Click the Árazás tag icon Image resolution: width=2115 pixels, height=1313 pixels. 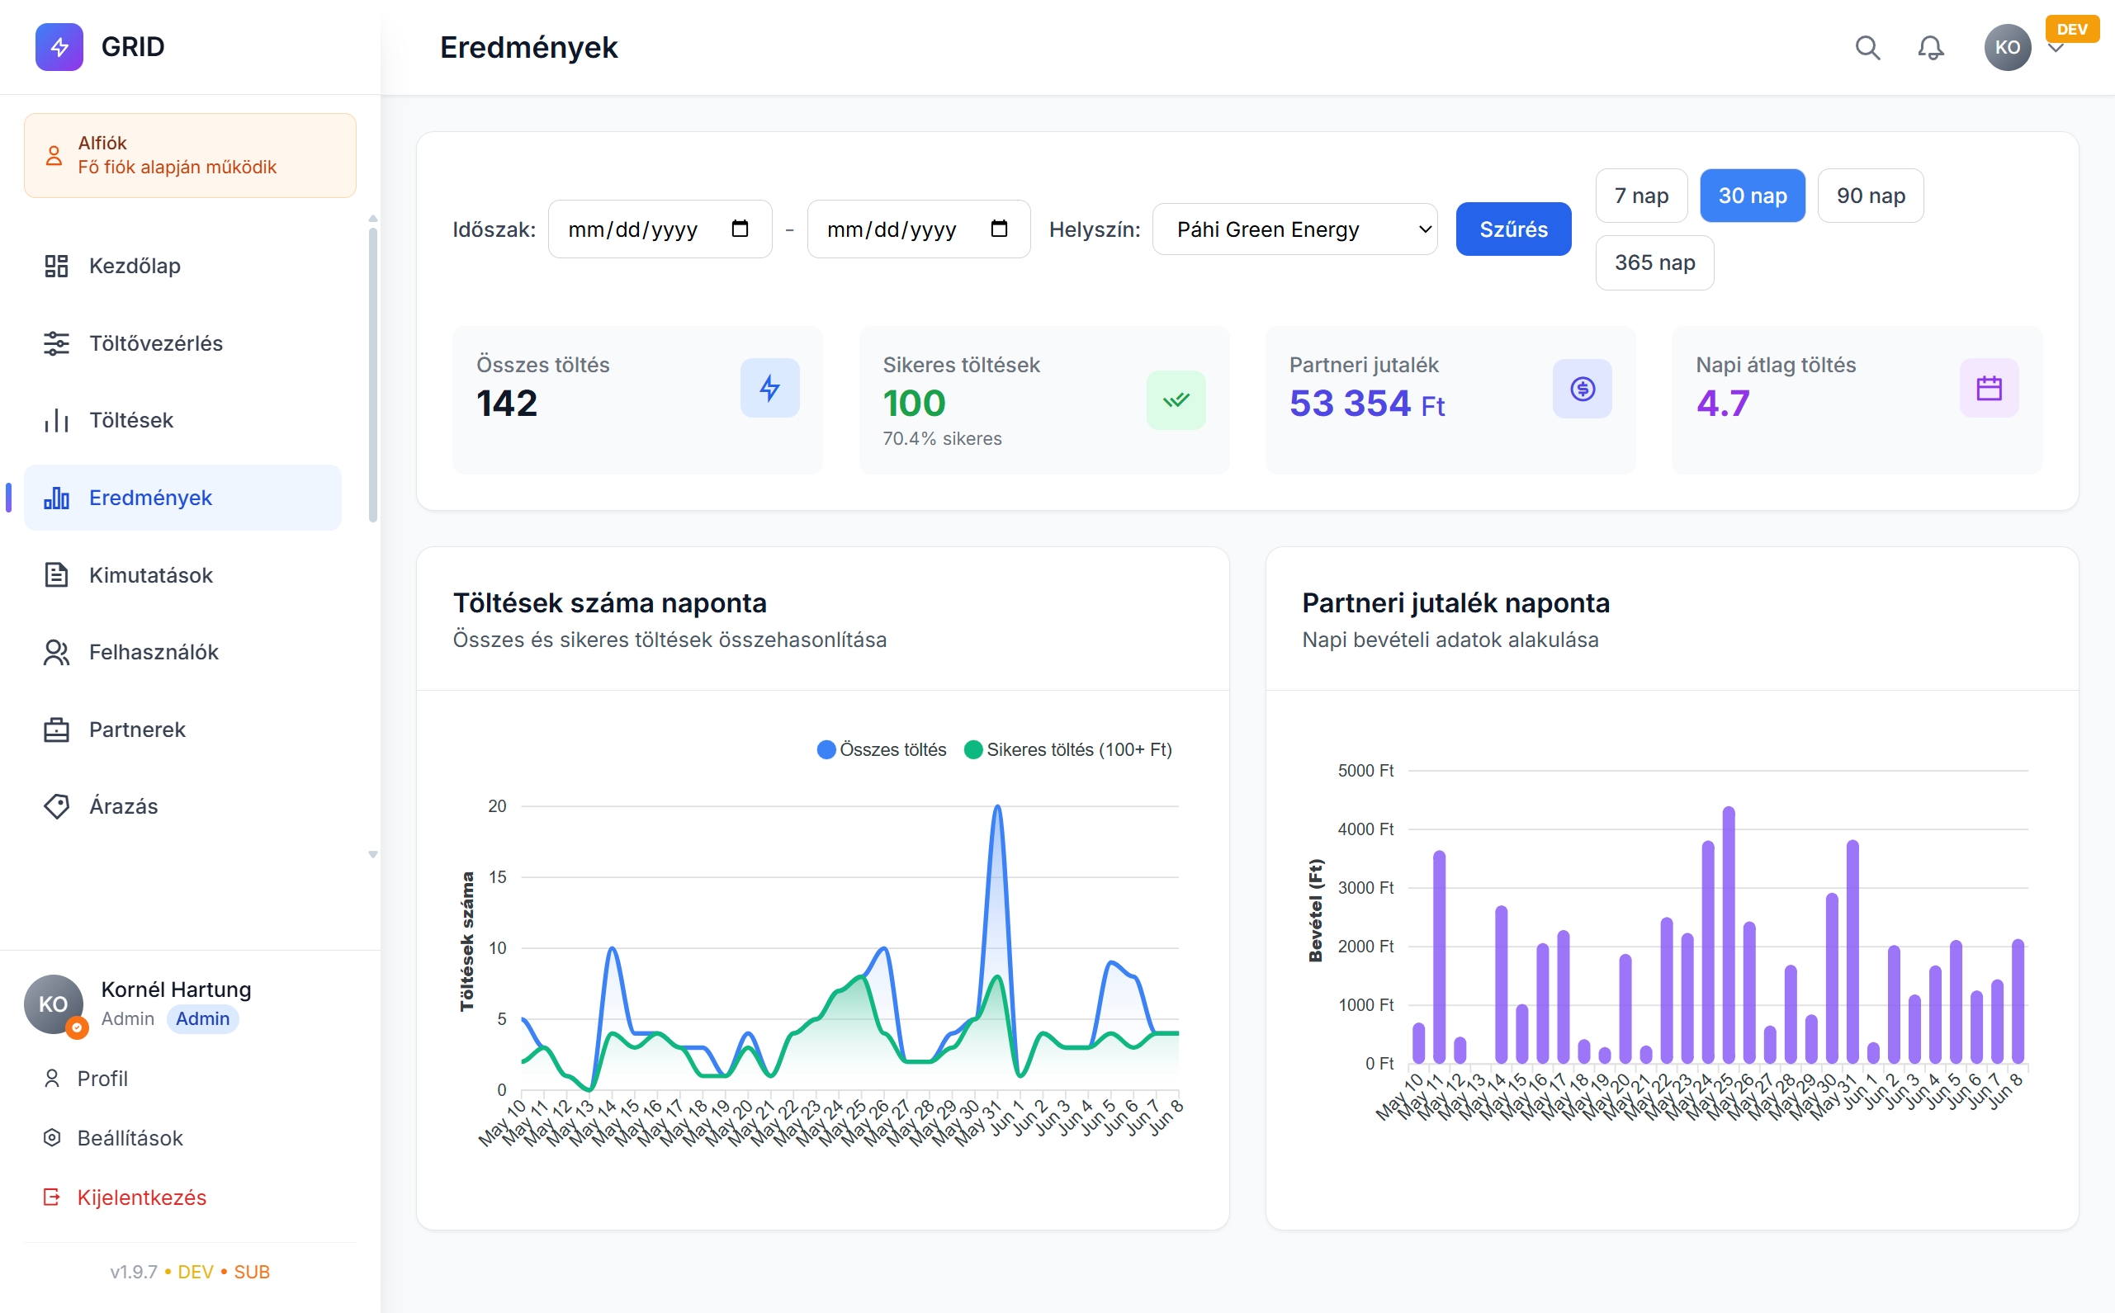56,807
